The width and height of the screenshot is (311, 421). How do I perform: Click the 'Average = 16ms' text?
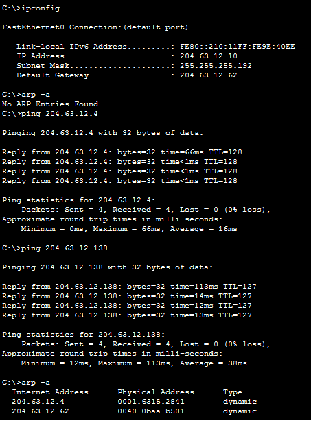(204, 229)
